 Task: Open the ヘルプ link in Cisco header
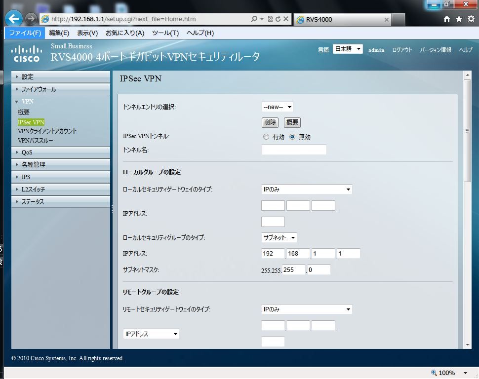point(466,50)
